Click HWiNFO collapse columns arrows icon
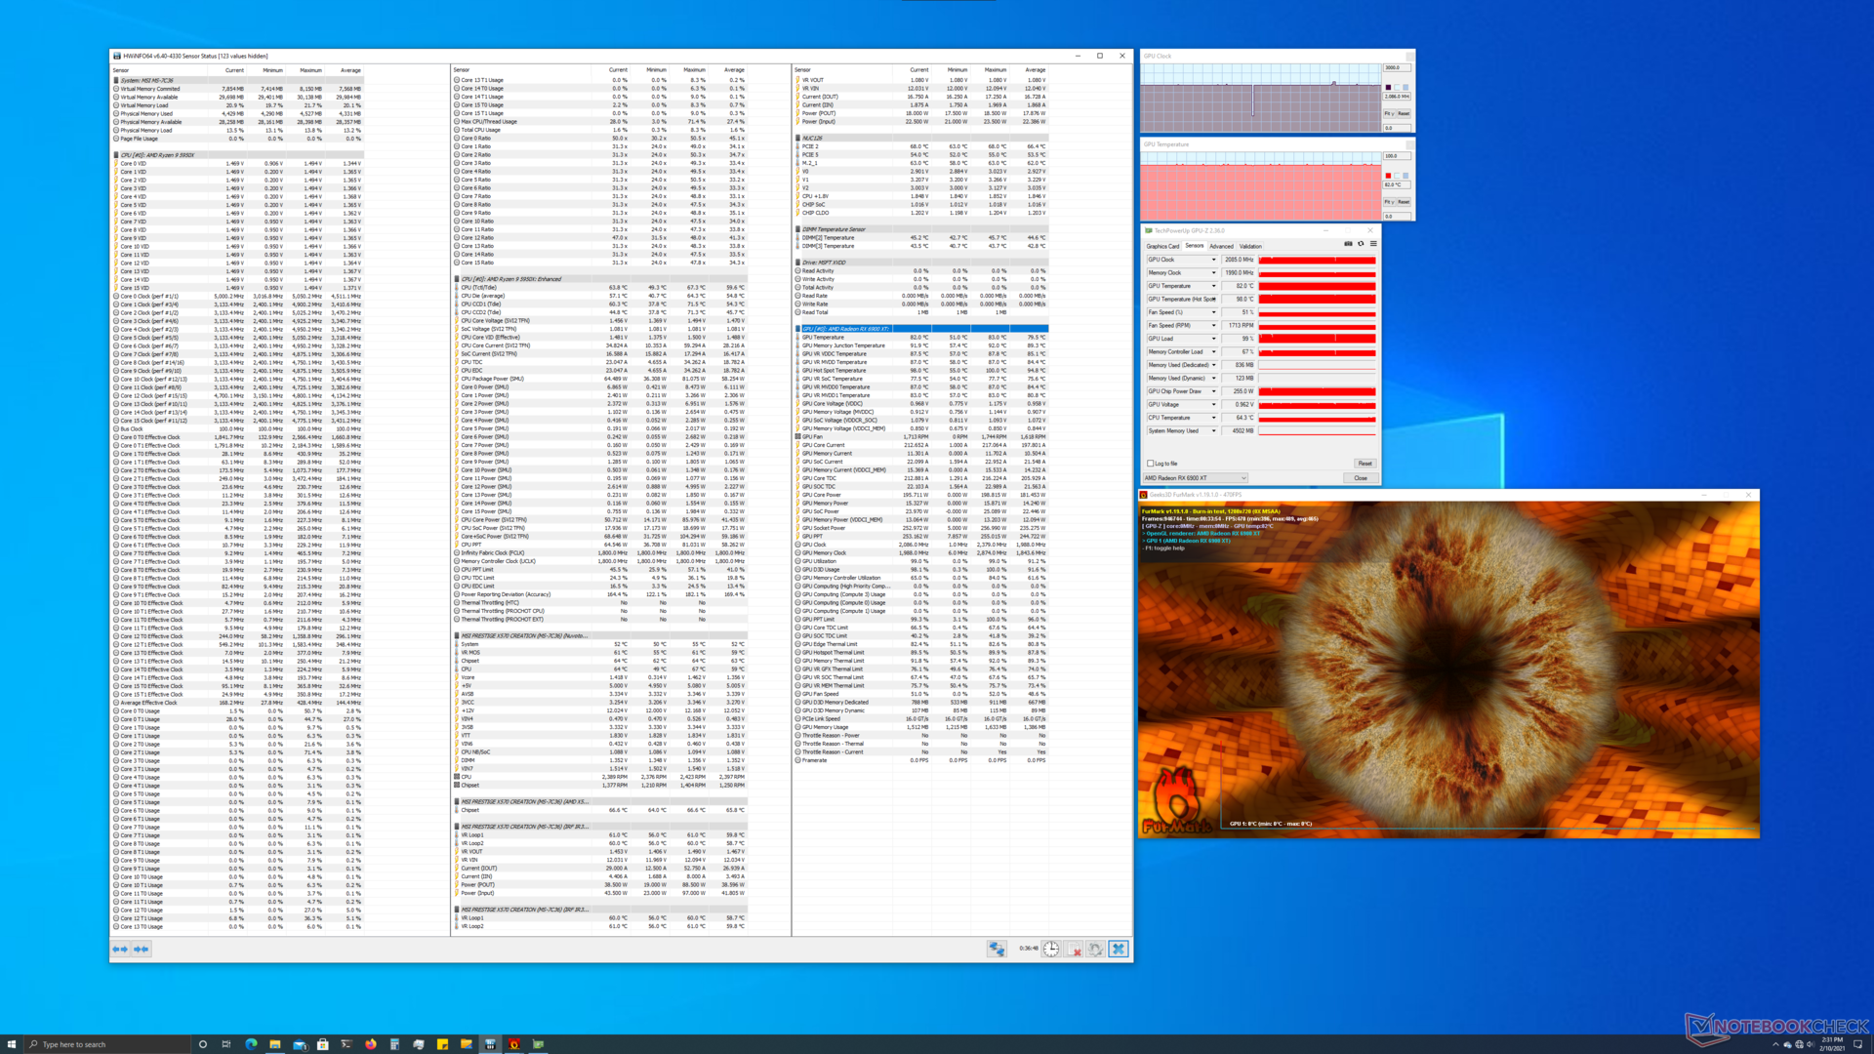Image resolution: width=1874 pixels, height=1054 pixels. tap(142, 949)
